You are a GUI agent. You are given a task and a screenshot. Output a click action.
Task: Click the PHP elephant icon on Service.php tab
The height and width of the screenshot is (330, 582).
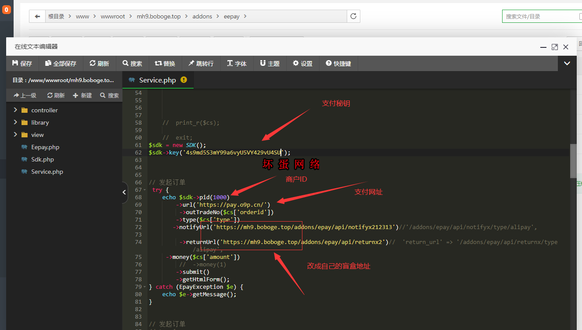(132, 80)
